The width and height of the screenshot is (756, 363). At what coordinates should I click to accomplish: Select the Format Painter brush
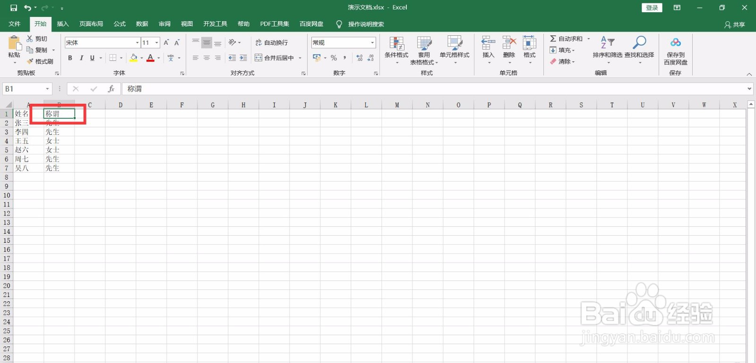point(40,61)
